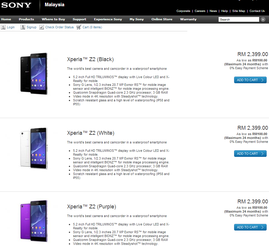Open the Site Map link
Screen dimensions: 269x246
tap(239, 11)
